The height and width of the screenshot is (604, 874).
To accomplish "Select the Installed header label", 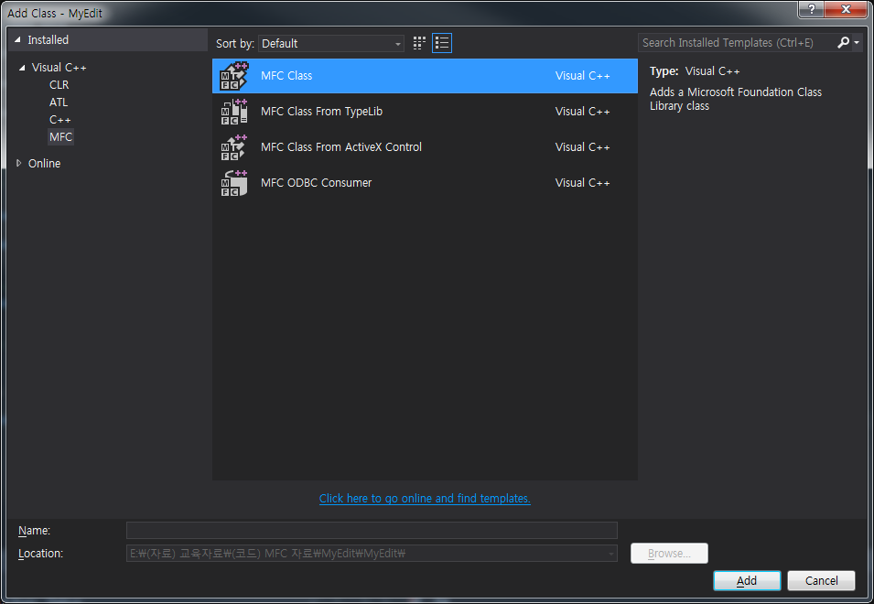I will click(x=48, y=39).
